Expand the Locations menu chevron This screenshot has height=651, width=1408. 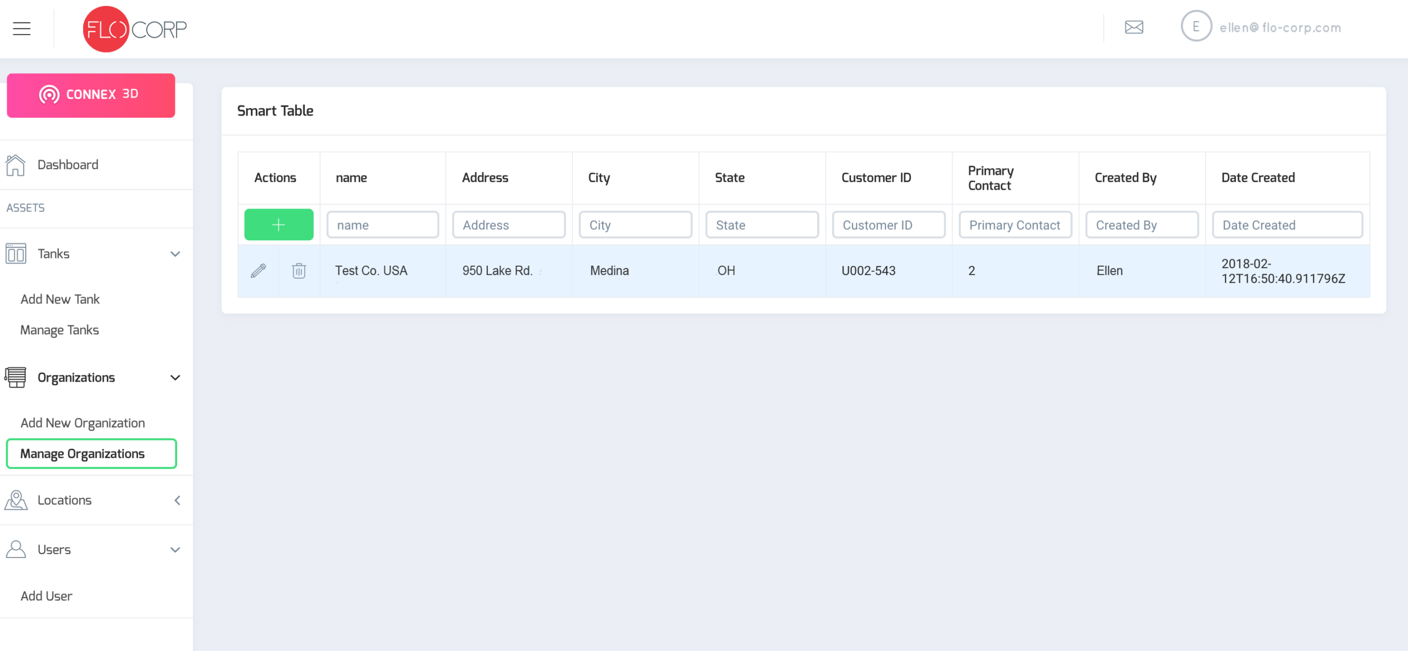(x=177, y=500)
